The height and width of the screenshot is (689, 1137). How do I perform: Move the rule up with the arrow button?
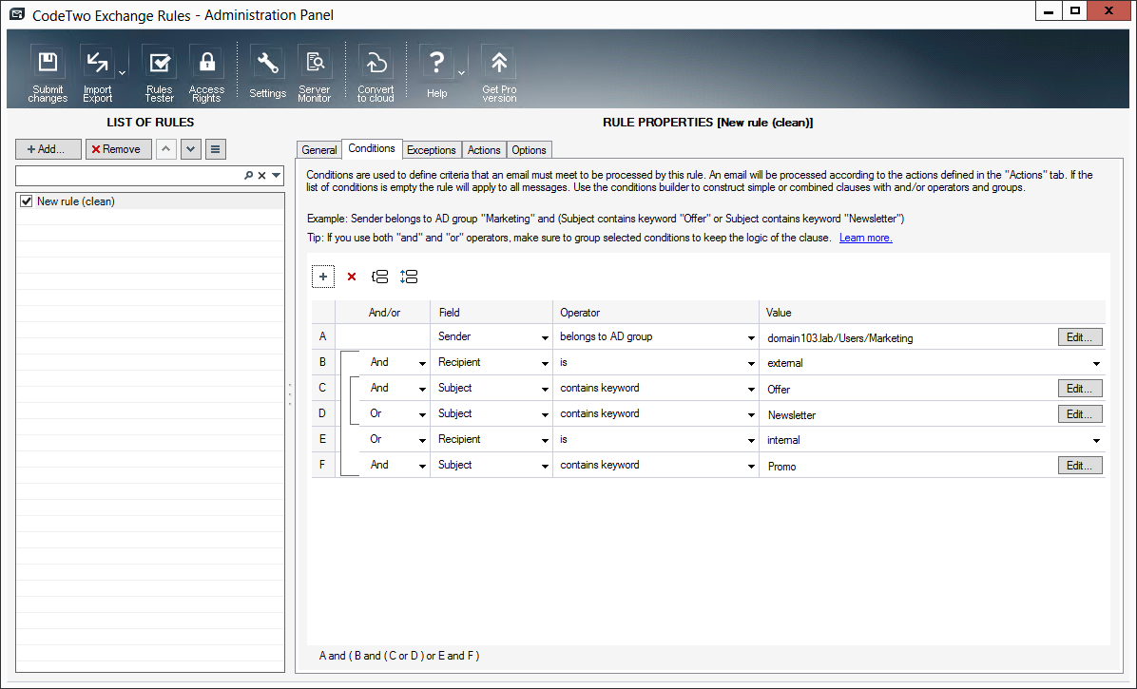(166, 149)
